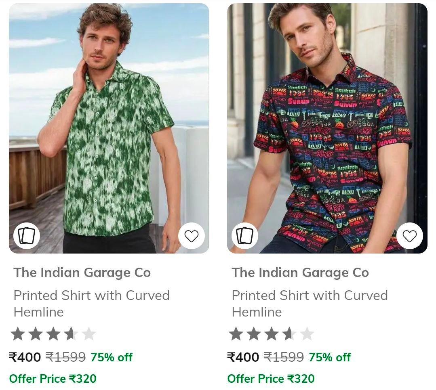
Task: View similar items for neon retro shirt
Action: tap(245, 236)
